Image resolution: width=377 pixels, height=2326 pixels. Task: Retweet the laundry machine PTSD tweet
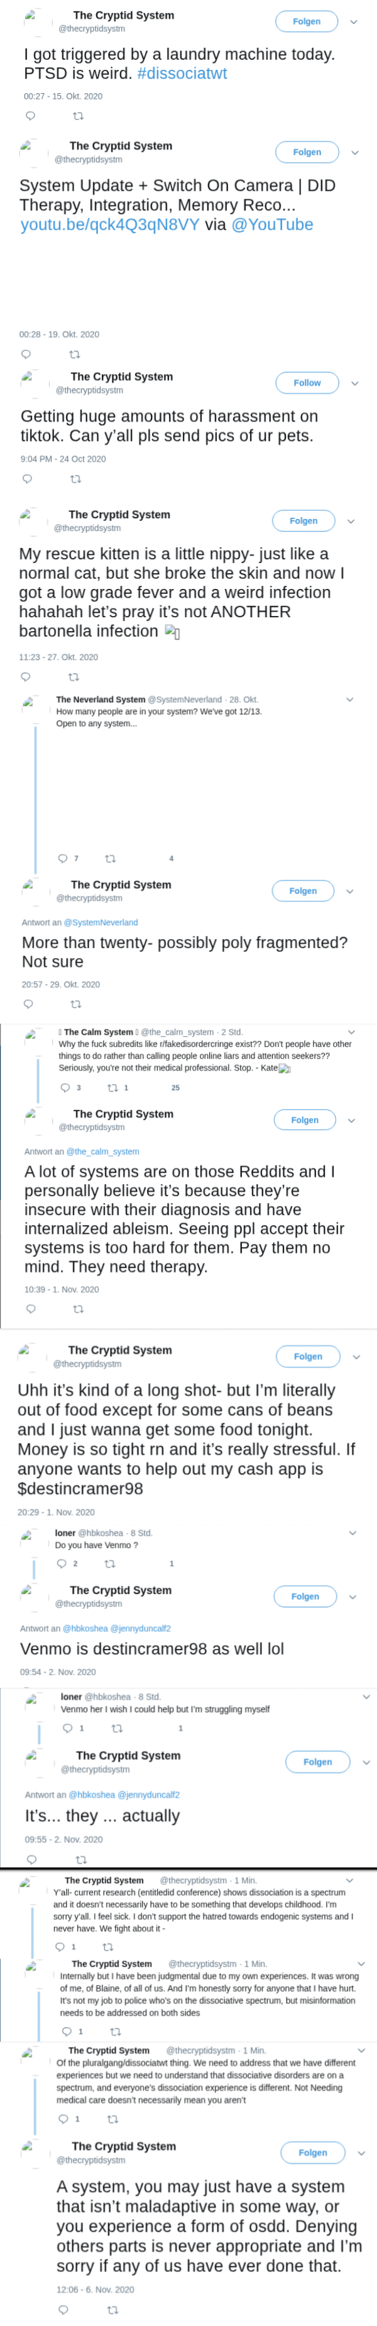click(x=79, y=116)
